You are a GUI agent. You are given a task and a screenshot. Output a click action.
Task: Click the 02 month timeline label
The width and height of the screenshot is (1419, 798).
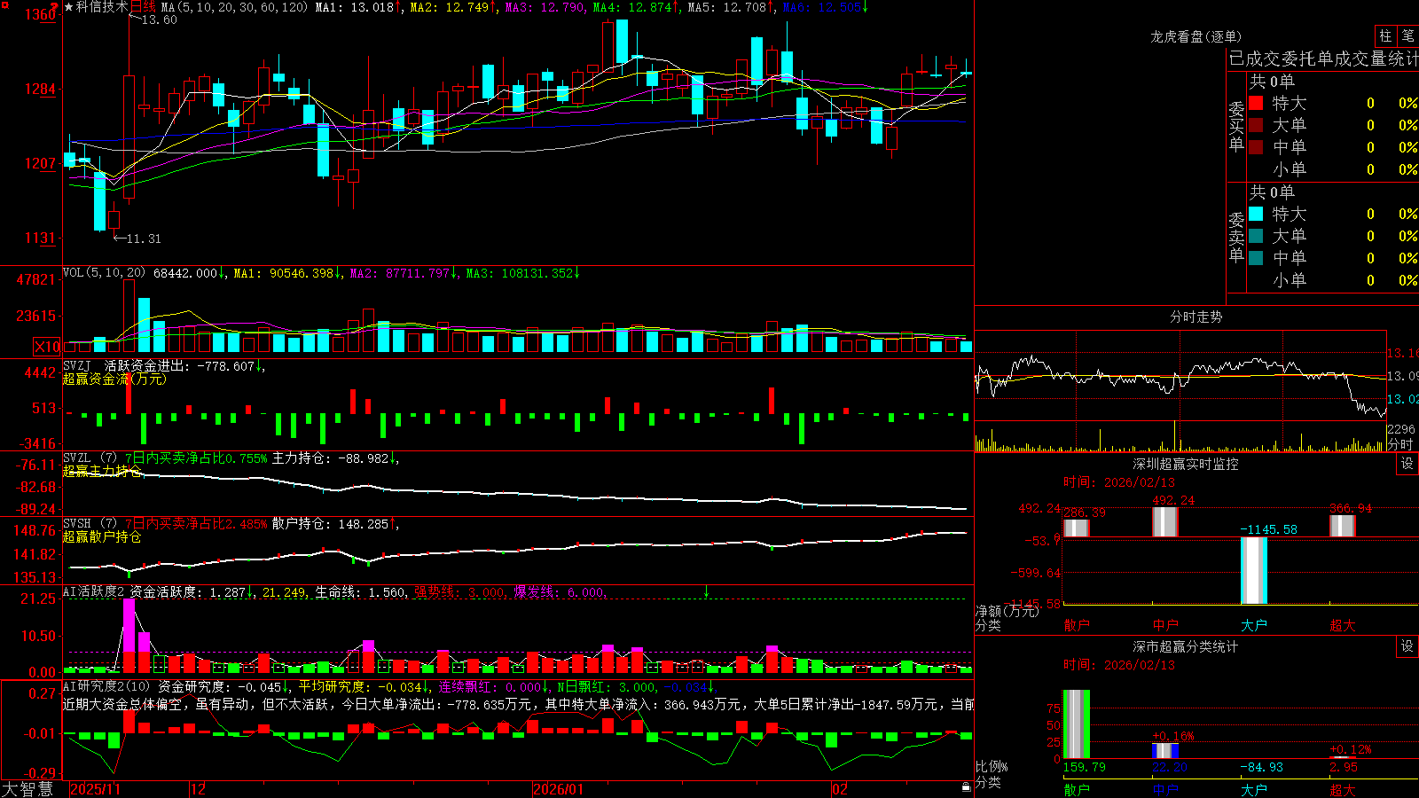pyautogui.click(x=840, y=789)
